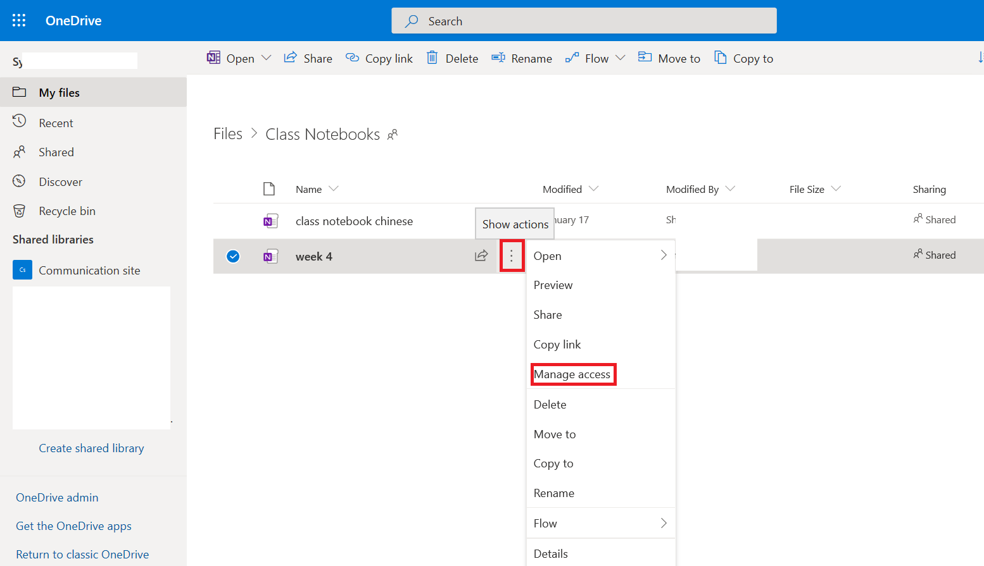Click Get the OneDrive apps link
984x566 pixels.
73,526
